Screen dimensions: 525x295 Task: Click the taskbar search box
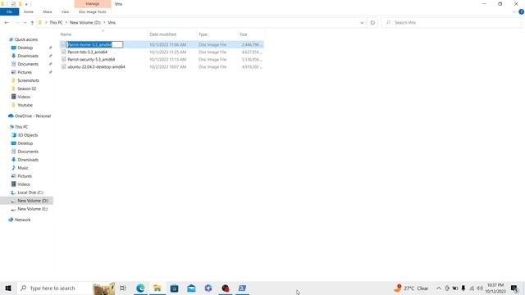[66, 288]
